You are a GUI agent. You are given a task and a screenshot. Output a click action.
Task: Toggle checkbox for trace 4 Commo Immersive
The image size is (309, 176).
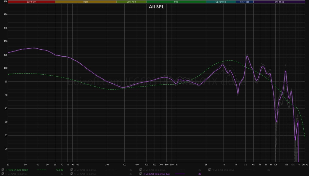click(210, 170)
